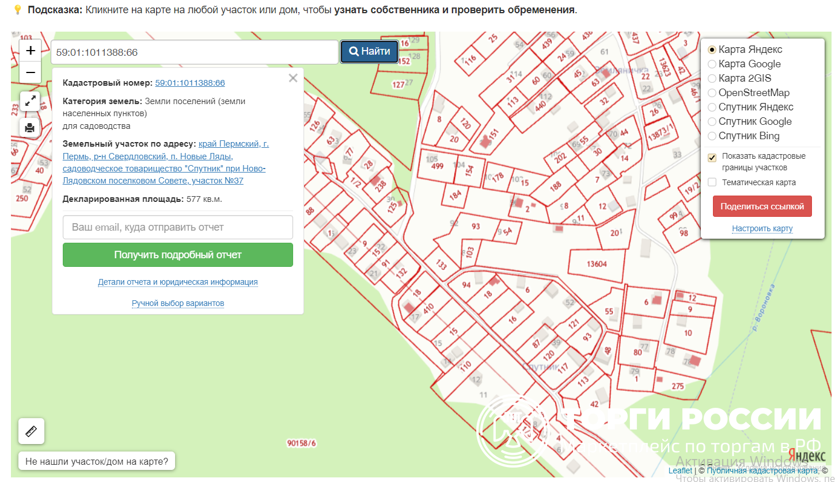The height and width of the screenshot is (482, 835).
Task: Click parcel 499 on the map
Action: [x=438, y=166]
